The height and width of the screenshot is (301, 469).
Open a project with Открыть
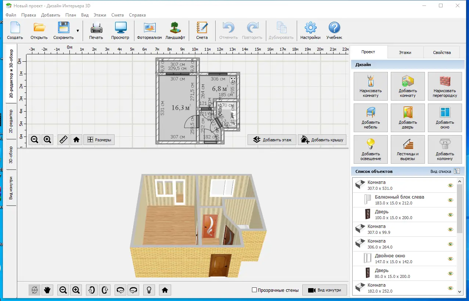tap(39, 31)
